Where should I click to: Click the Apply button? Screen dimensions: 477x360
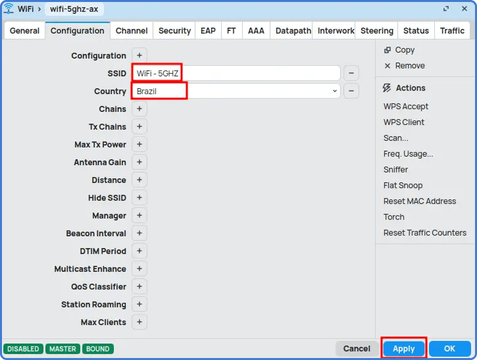pos(404,349)
